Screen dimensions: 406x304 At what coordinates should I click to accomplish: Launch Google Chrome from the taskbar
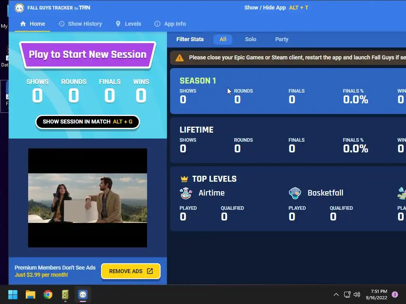point(48,294)
